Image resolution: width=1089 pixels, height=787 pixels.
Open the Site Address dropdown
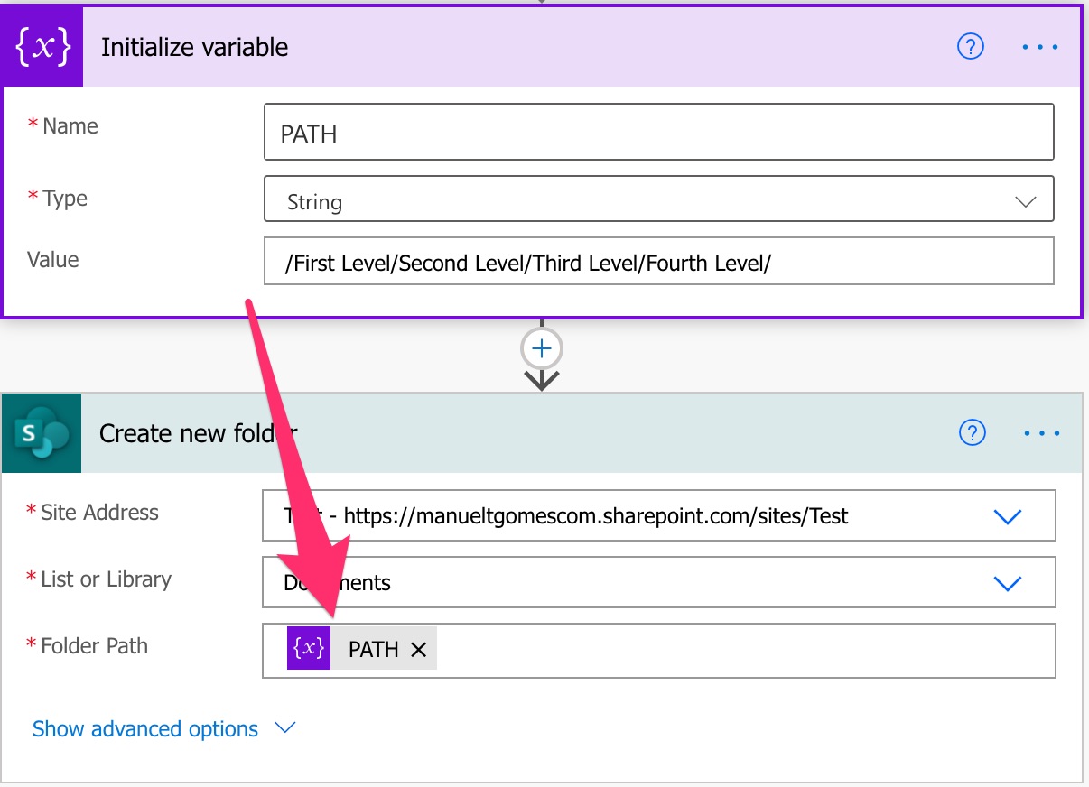pyautogui.click(x=1008, y=515)
